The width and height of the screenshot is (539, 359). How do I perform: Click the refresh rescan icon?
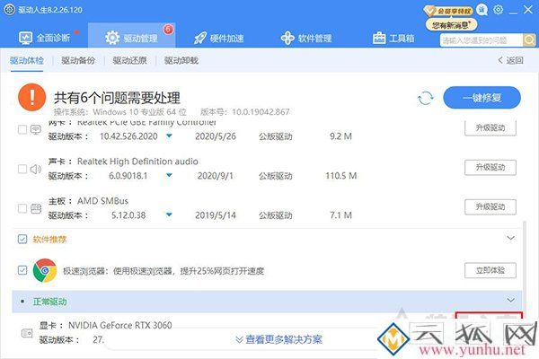[426, 98]
